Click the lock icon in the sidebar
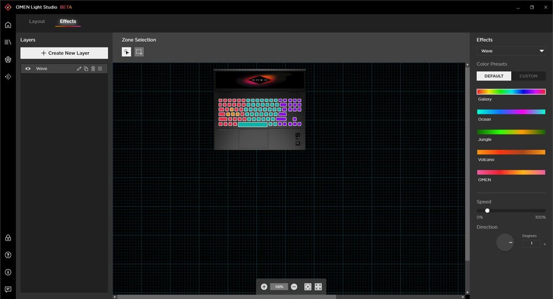 tap(8, 238)
